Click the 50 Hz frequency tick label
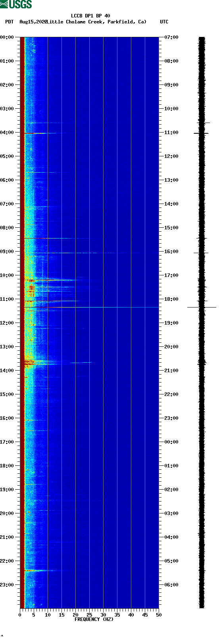 pyautogui.click(x=159, y=615)
